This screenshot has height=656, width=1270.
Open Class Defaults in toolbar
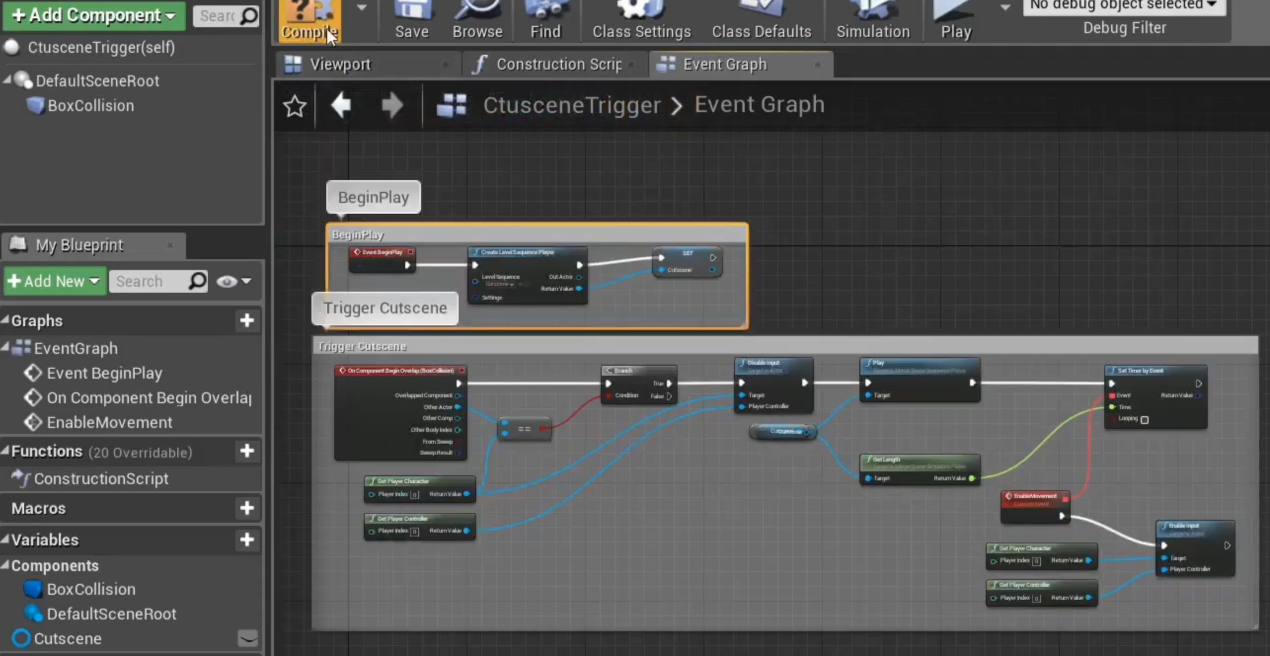[761, 21]
